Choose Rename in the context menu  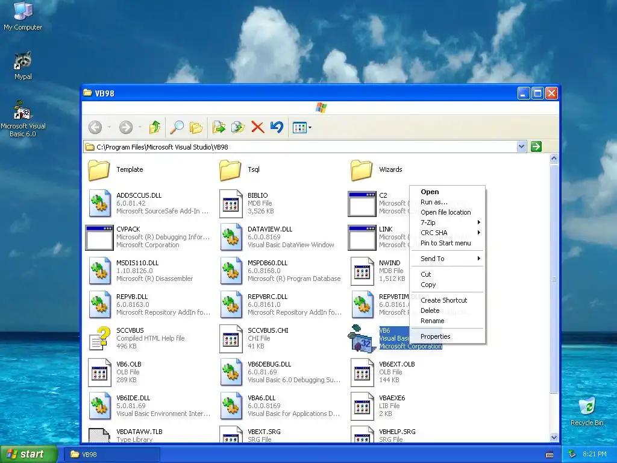(448, 321)
